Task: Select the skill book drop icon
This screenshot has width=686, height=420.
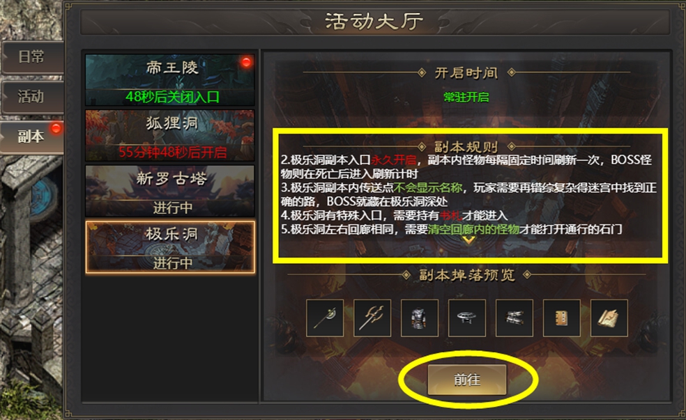Action: coord(561,318)
